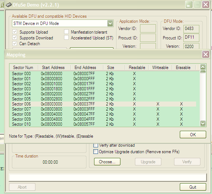The image size is (212, 194).
Task: Click the Time duration 00:00:00 value
Action: [50, 162]
